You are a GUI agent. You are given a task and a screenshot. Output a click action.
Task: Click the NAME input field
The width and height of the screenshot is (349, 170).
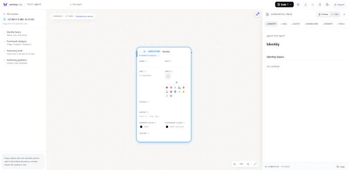point(151,65)
